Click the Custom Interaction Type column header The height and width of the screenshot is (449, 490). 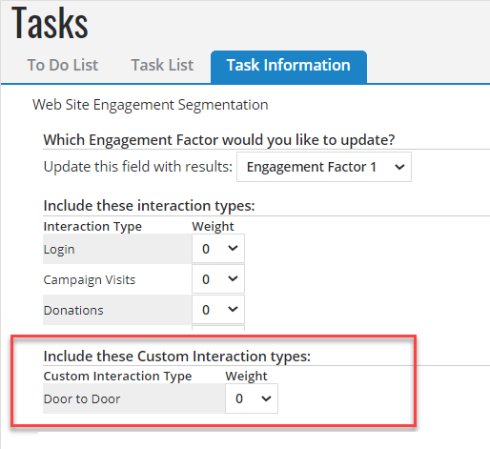pyautogui.click(x=117, y=377)
